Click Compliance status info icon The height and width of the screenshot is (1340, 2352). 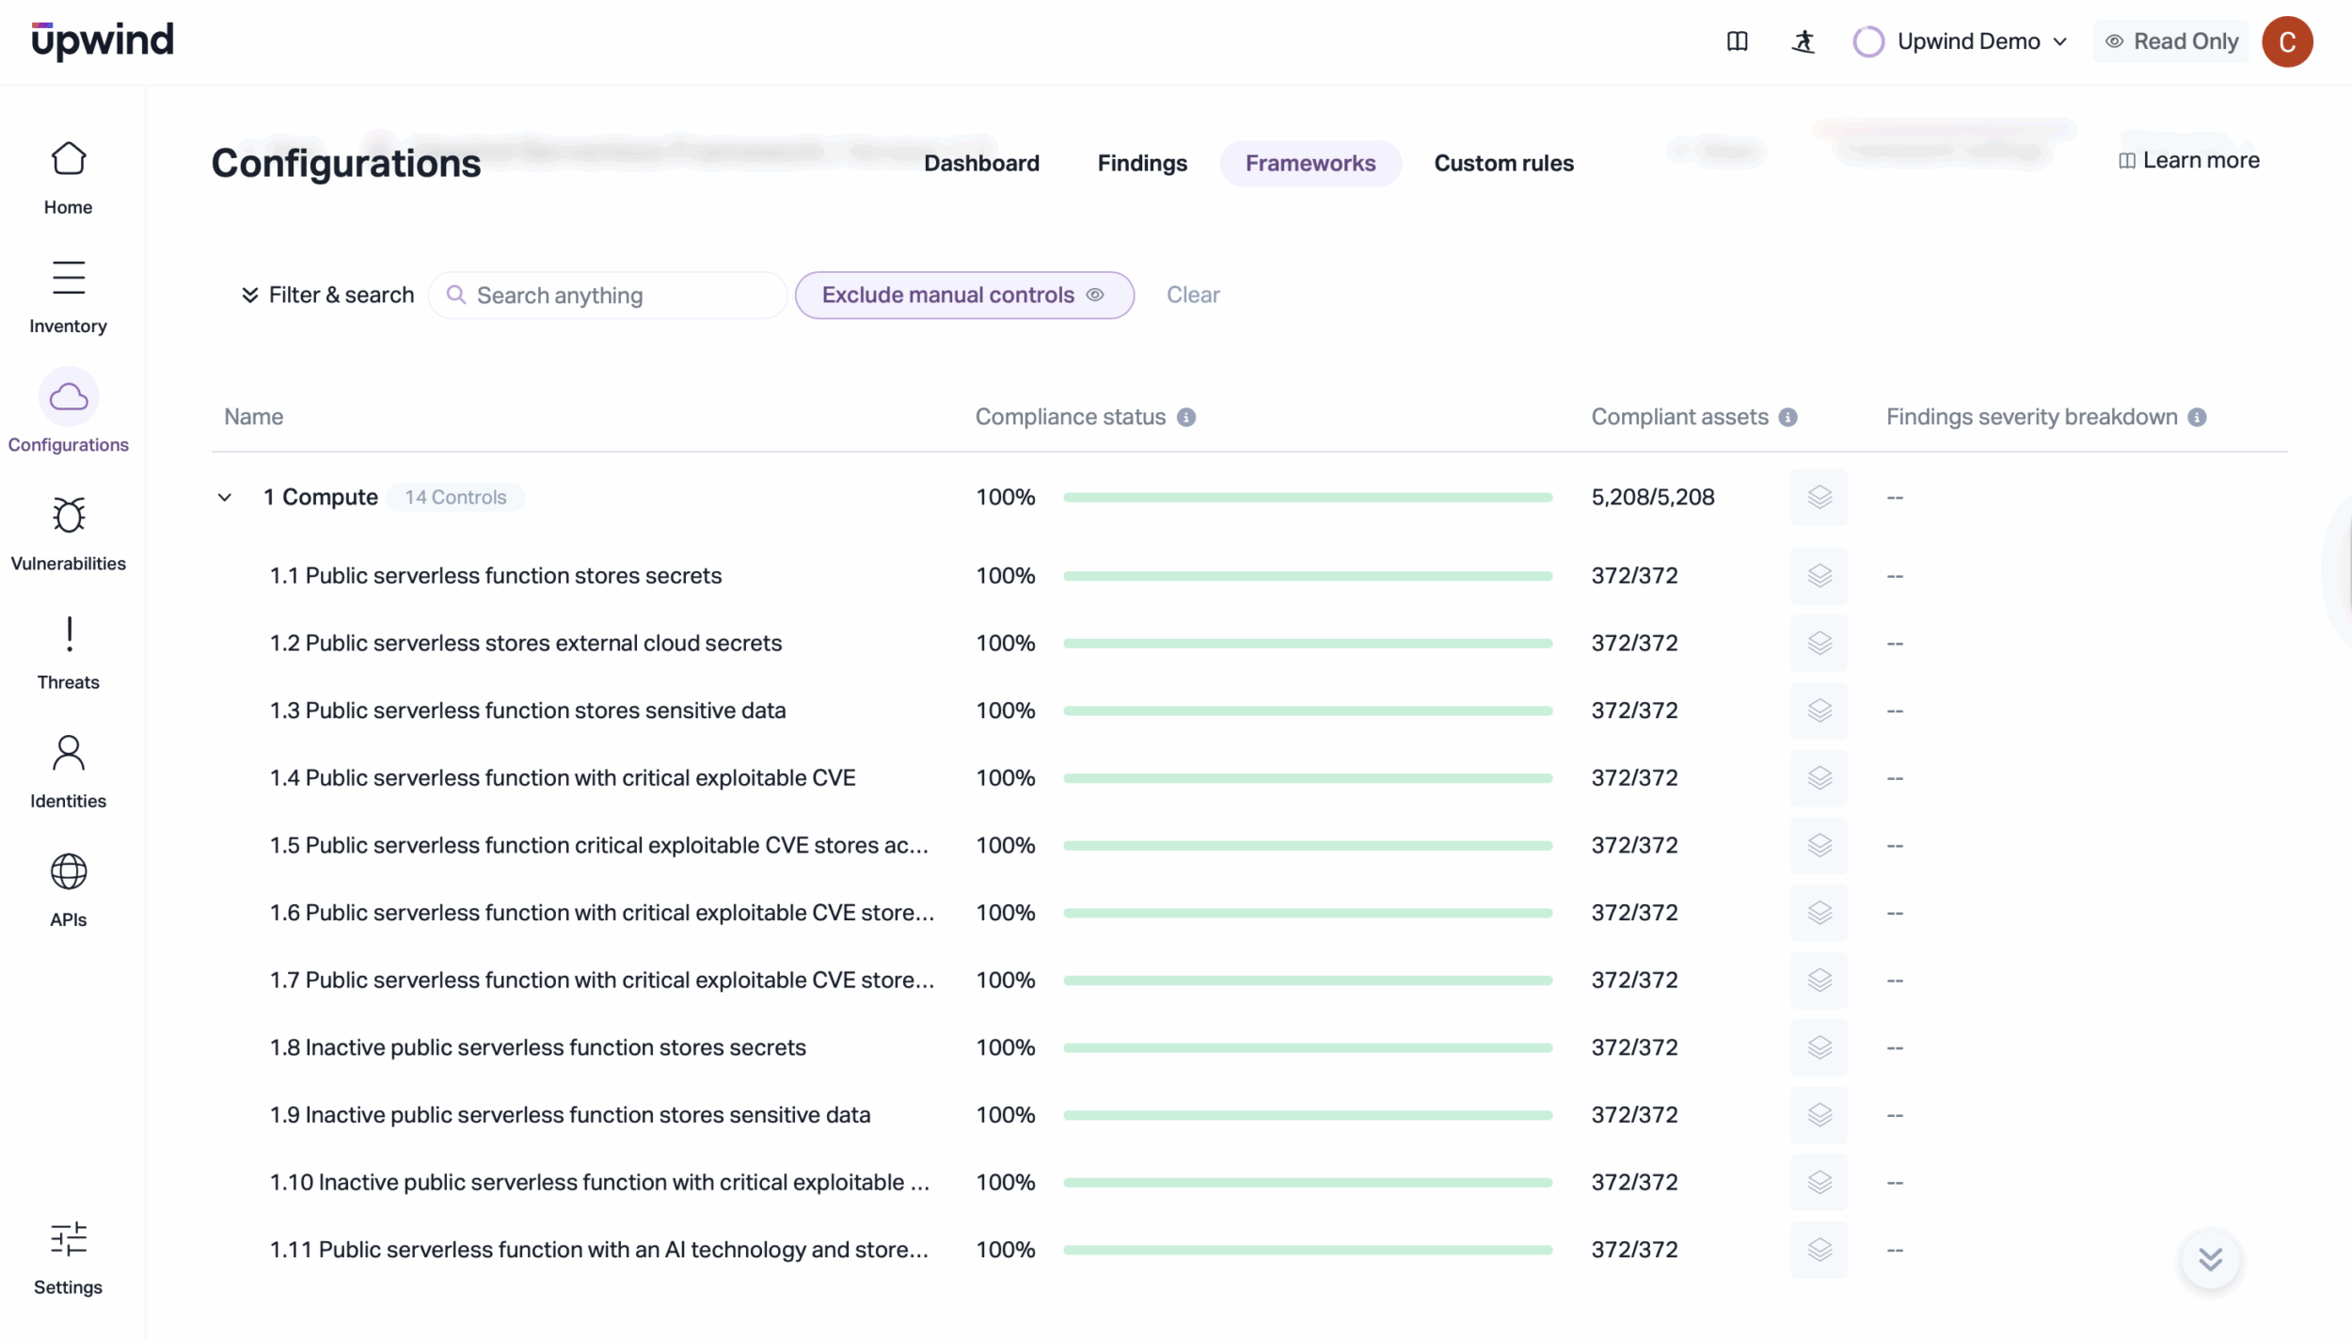click(1186, 417)
